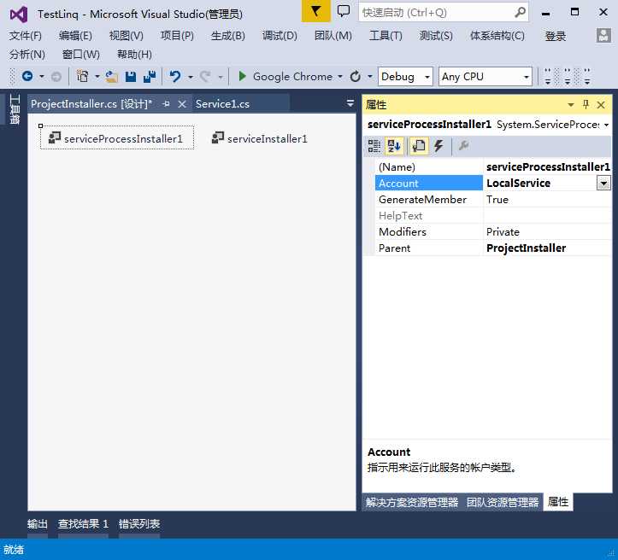Click the Visual Studio logo icon

[x=19, y=15]
